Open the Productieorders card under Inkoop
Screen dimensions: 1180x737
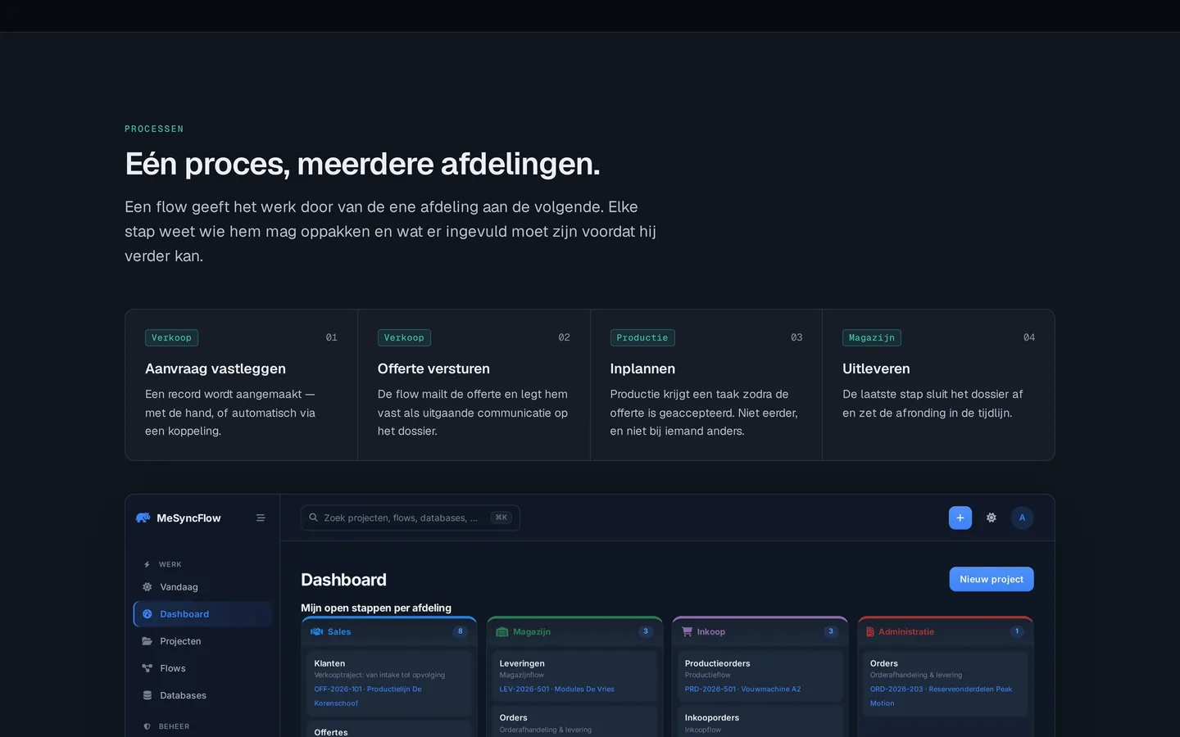pos(760,676)
